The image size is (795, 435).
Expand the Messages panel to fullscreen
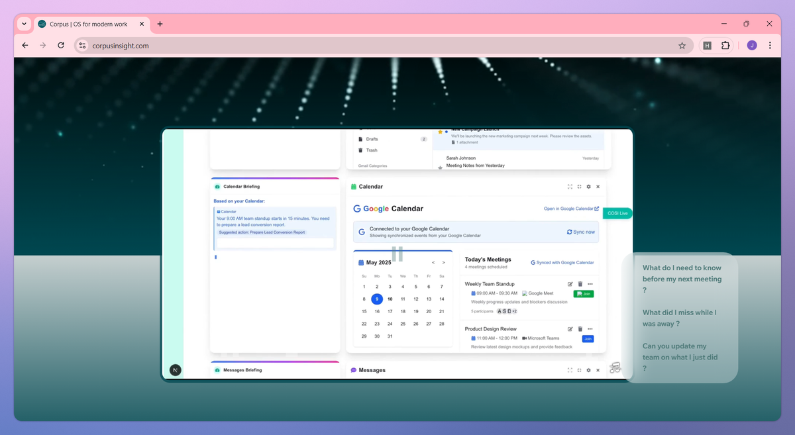(x=570, y=370)
